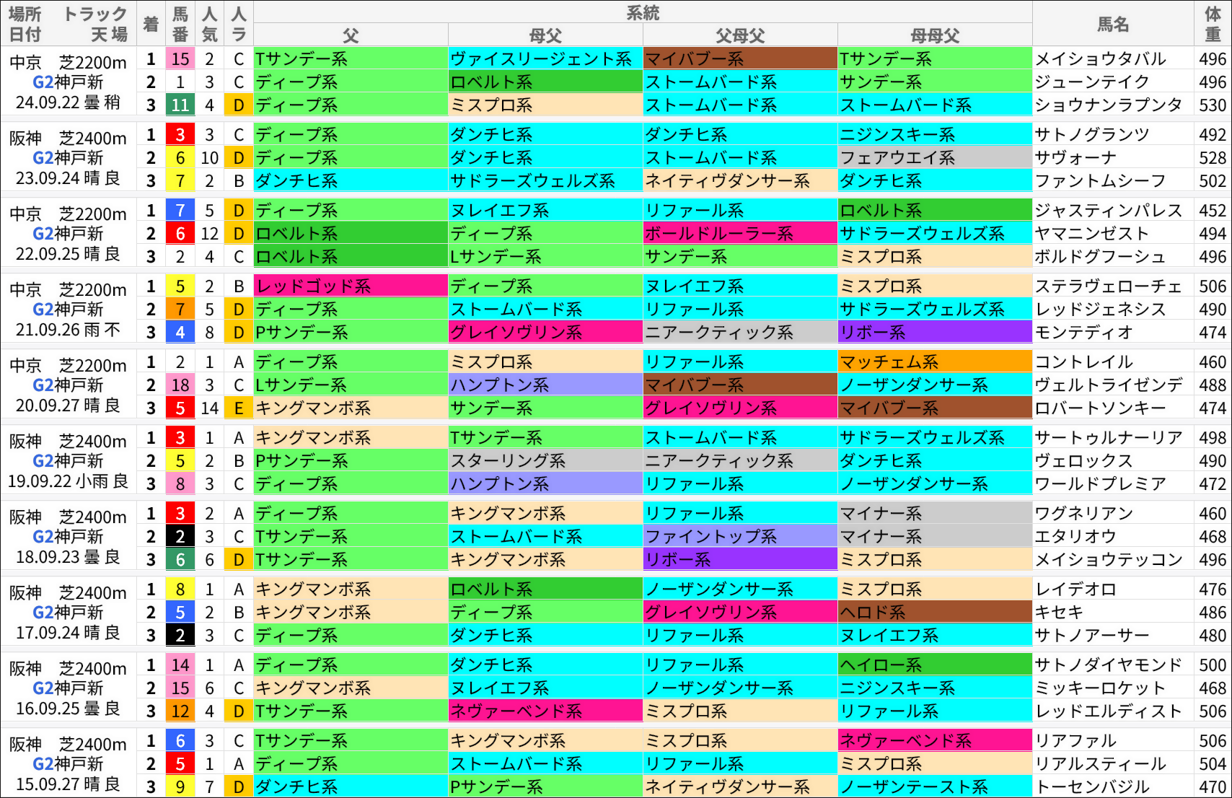Click race date 18.09.23 曇 良
Screen dimensions: 1232x798
pyautogui.click(x=69, y=557)
